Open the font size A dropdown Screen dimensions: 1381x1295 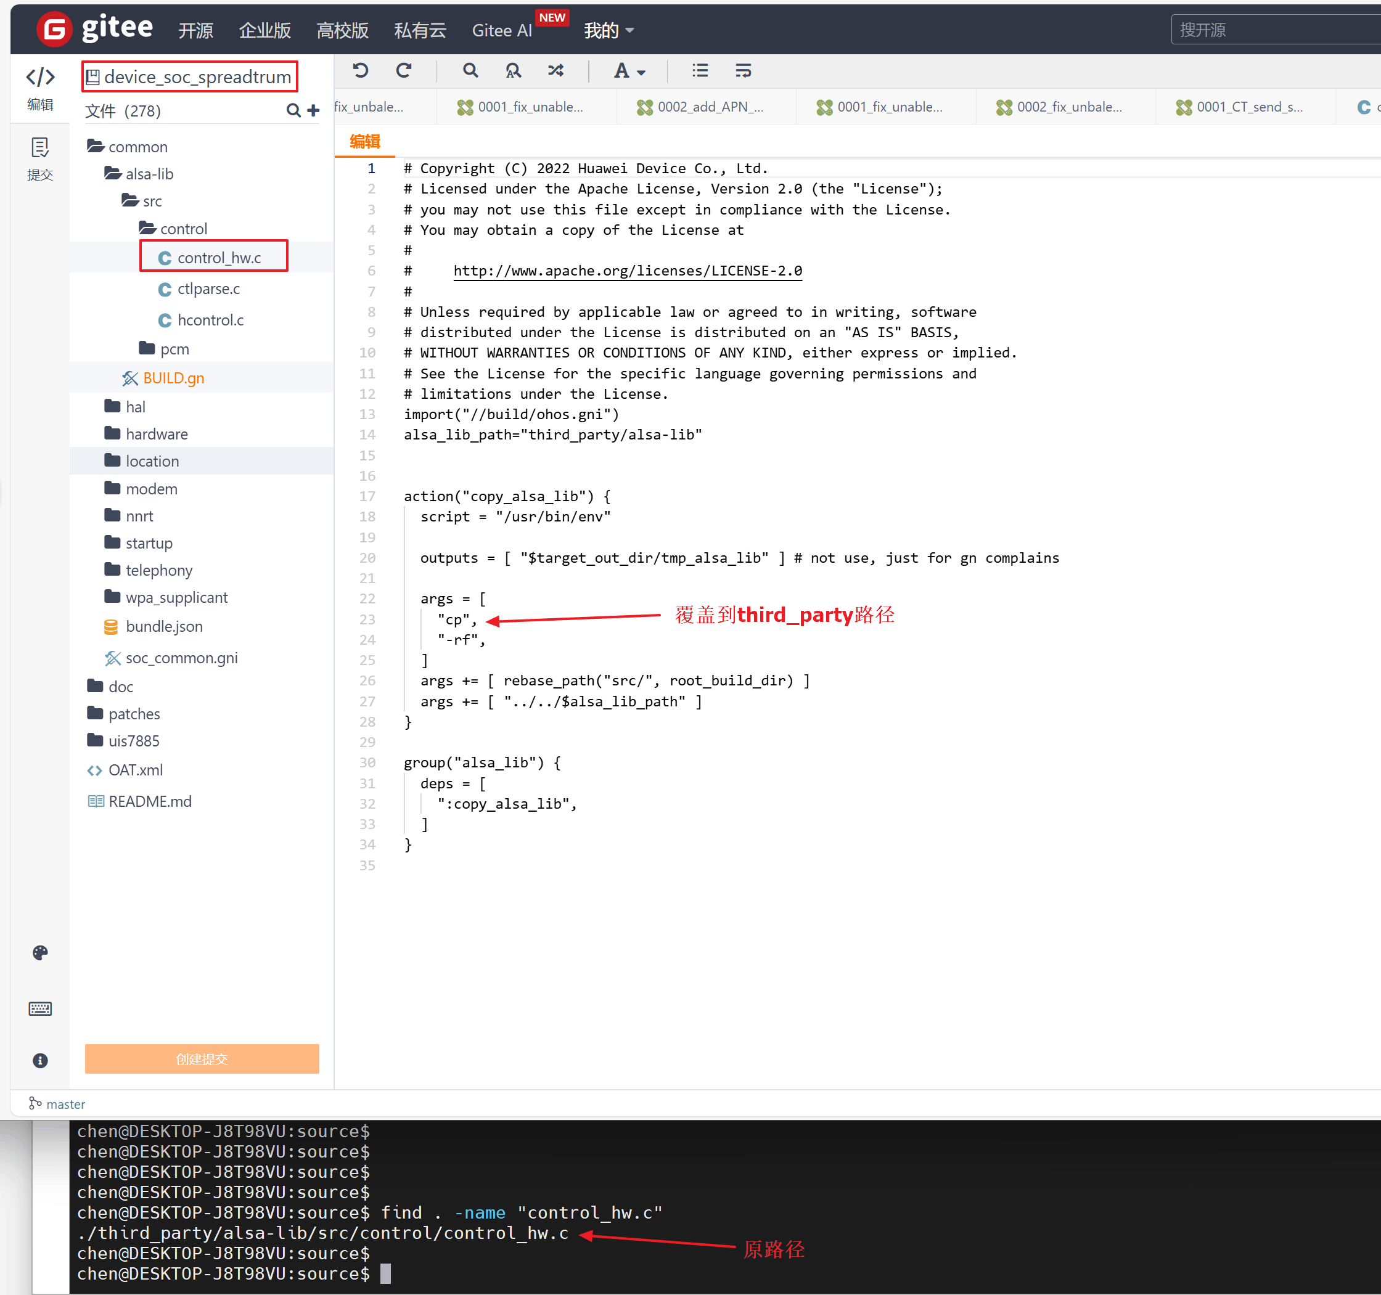pos(629,71)
